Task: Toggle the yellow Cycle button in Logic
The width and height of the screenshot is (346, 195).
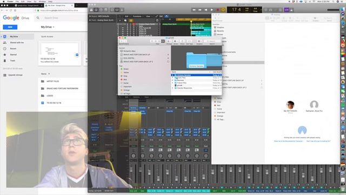Action: [223, 10]
